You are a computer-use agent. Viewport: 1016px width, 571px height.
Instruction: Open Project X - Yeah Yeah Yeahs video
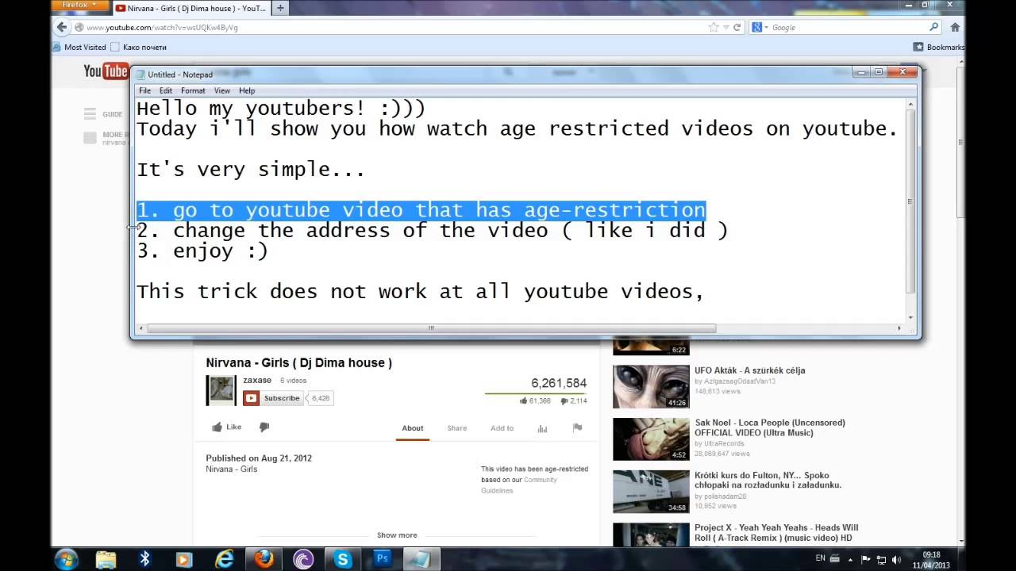pos(776,532)
